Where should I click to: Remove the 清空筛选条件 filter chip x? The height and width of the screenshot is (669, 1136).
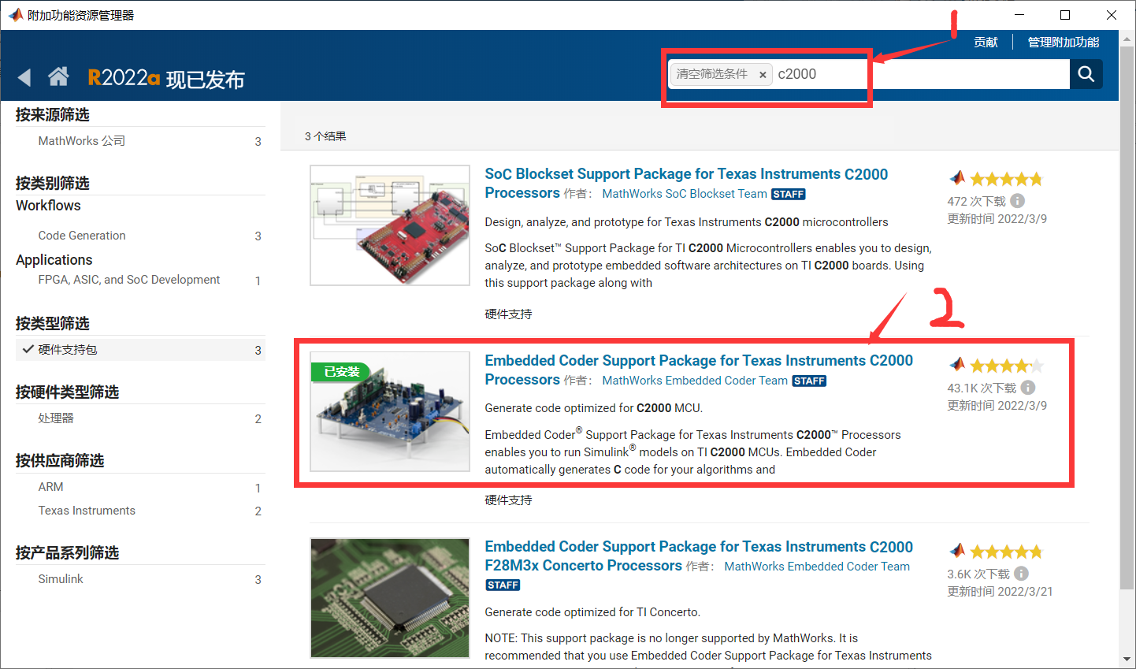[763, 75]
